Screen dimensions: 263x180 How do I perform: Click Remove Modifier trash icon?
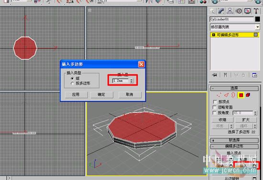[243, 75]
